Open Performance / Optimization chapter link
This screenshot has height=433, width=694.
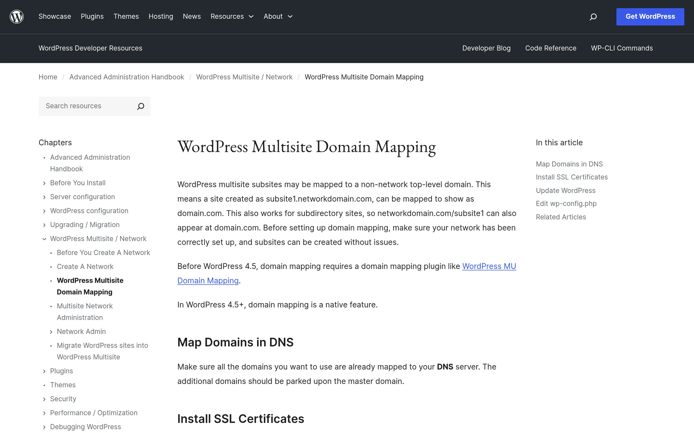94,413
